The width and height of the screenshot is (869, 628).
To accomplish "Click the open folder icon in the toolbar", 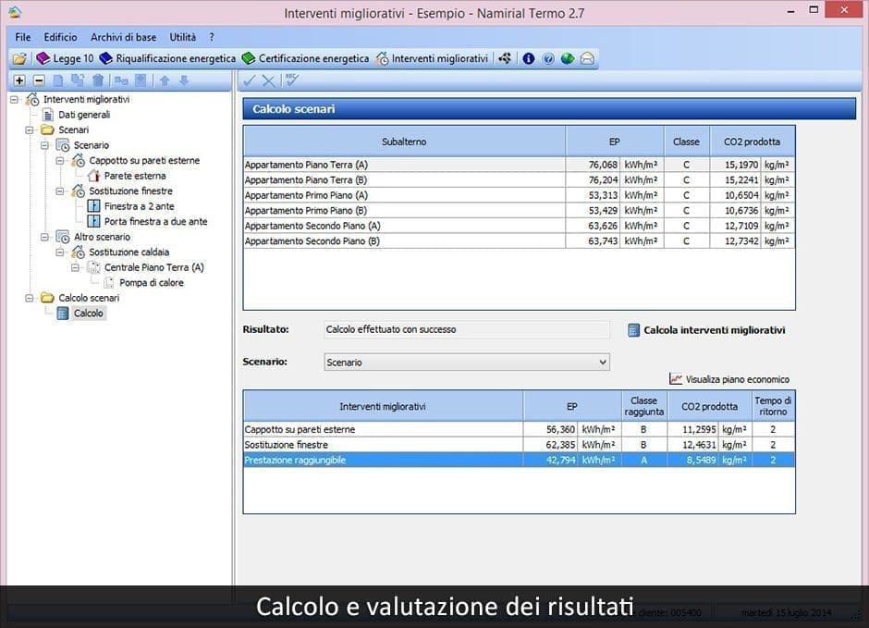I will coord(18,56).
